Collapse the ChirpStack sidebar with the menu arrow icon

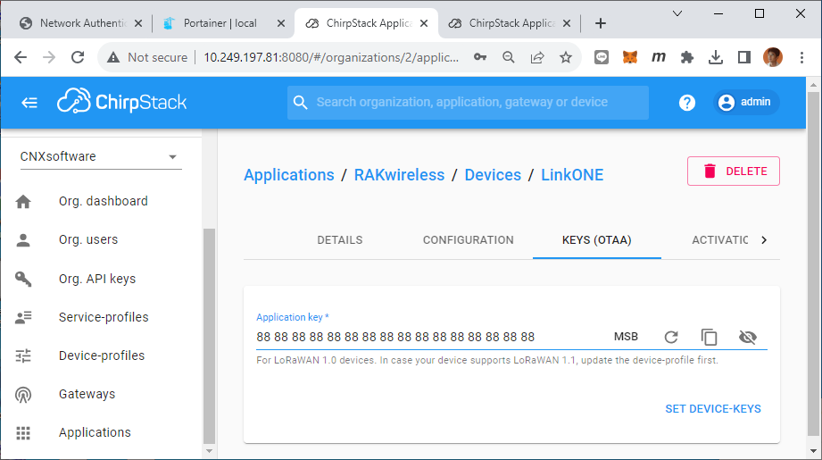coord(29,103)
